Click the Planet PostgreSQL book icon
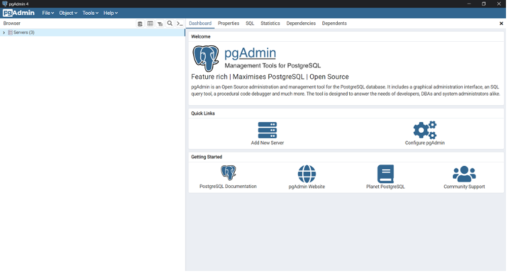Image resolution: width=508 pixels, height=273 pixels. (386, 174)
